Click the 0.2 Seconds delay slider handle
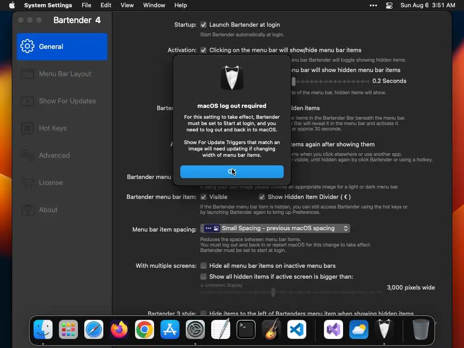Screen dimensions: 464x348 point(294,82)
